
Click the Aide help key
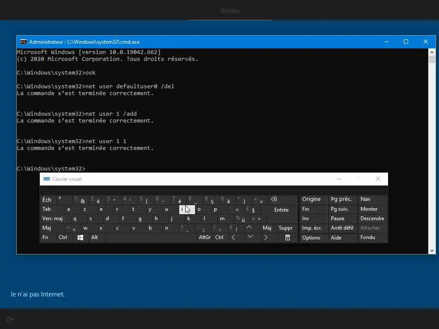tap(343, 237)
